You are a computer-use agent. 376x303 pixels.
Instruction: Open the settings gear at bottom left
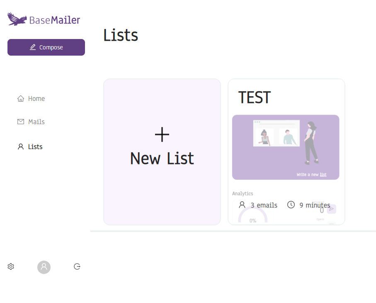tap(10, 266)
